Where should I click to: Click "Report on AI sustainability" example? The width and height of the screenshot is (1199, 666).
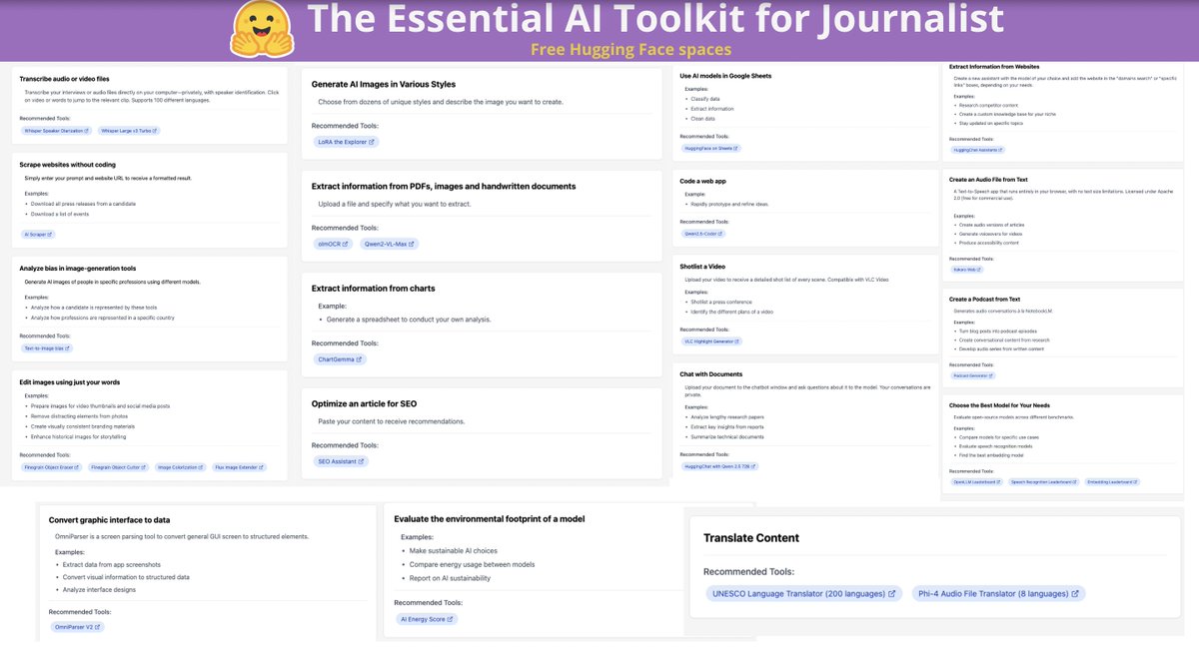click(452, 578)
